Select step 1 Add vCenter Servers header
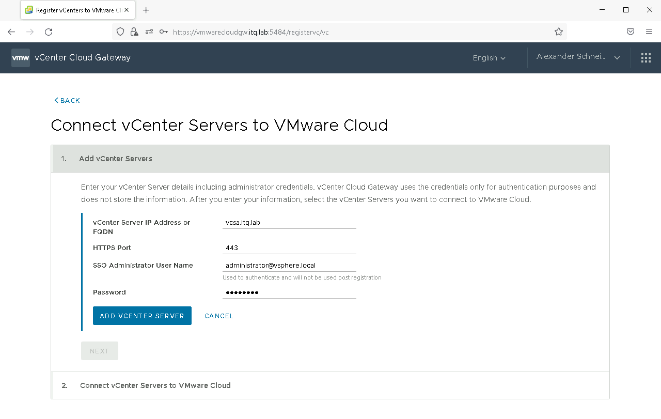This screenshot has height=419, width=661. tap(116, 159)
